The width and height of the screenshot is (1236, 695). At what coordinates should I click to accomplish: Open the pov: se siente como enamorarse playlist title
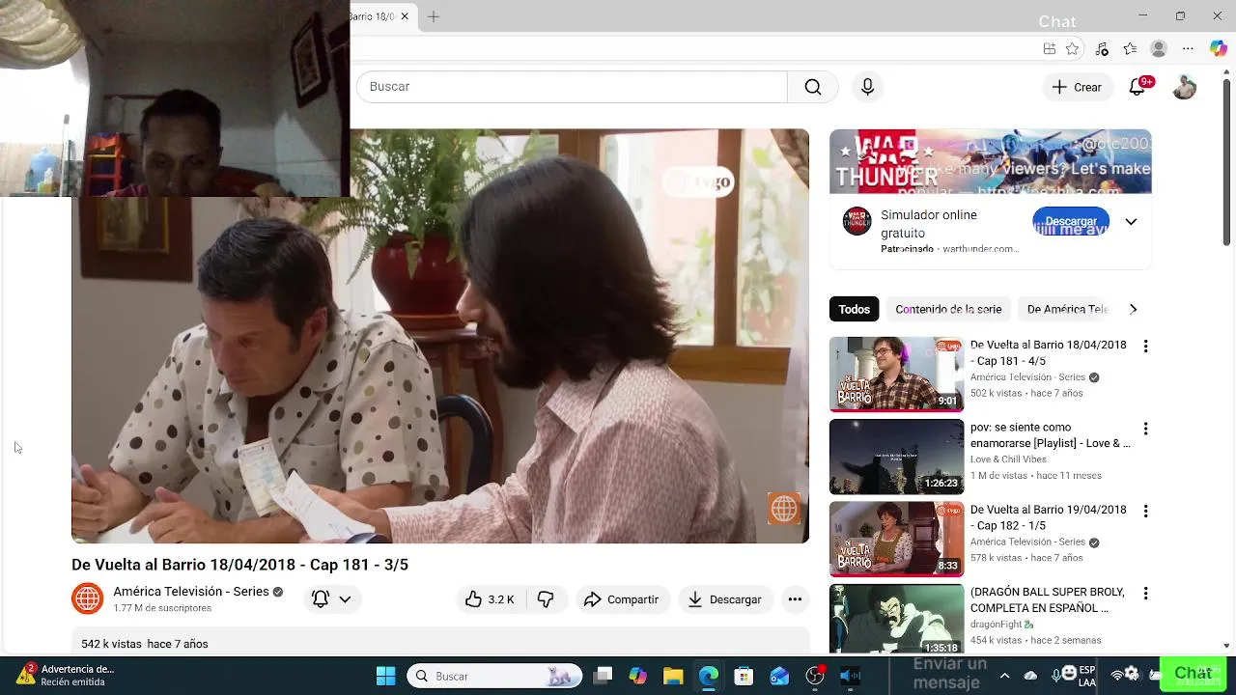click(x=1050, y=435)
